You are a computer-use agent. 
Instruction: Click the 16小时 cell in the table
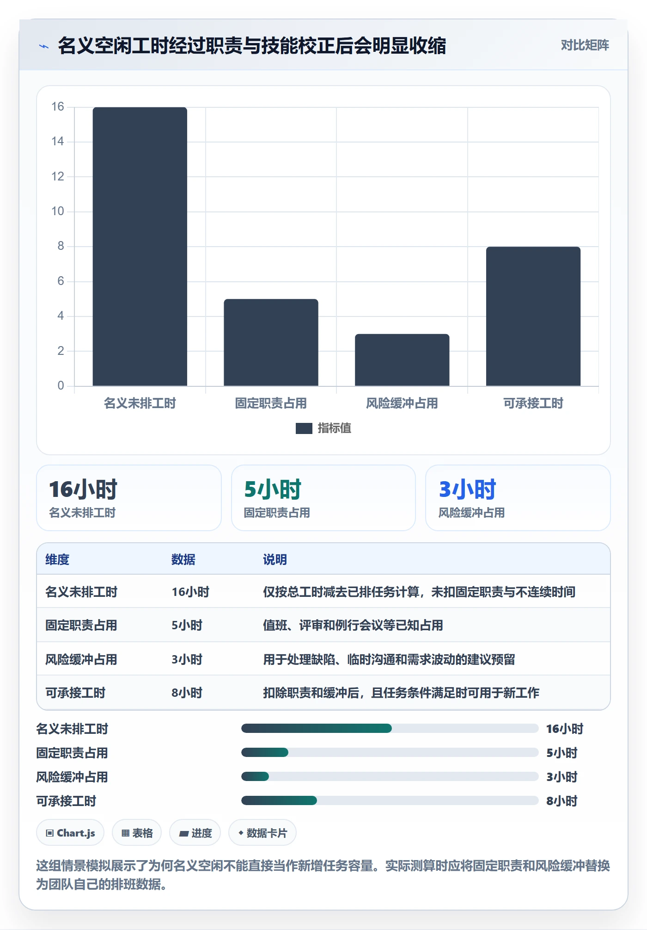(190, 592)
